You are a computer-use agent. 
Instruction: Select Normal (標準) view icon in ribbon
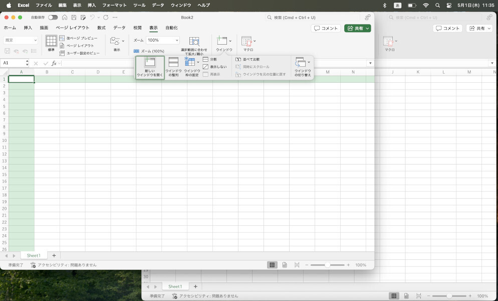pos(51,41)
